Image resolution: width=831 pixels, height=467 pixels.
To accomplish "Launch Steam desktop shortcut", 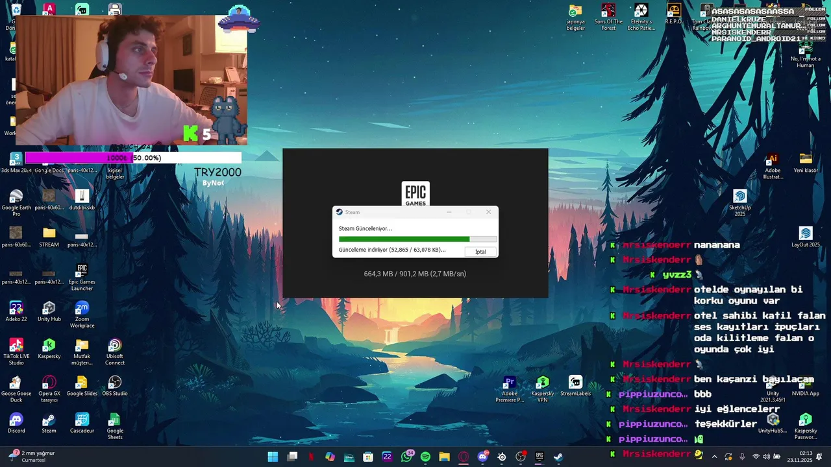I will tap(49, 423).
